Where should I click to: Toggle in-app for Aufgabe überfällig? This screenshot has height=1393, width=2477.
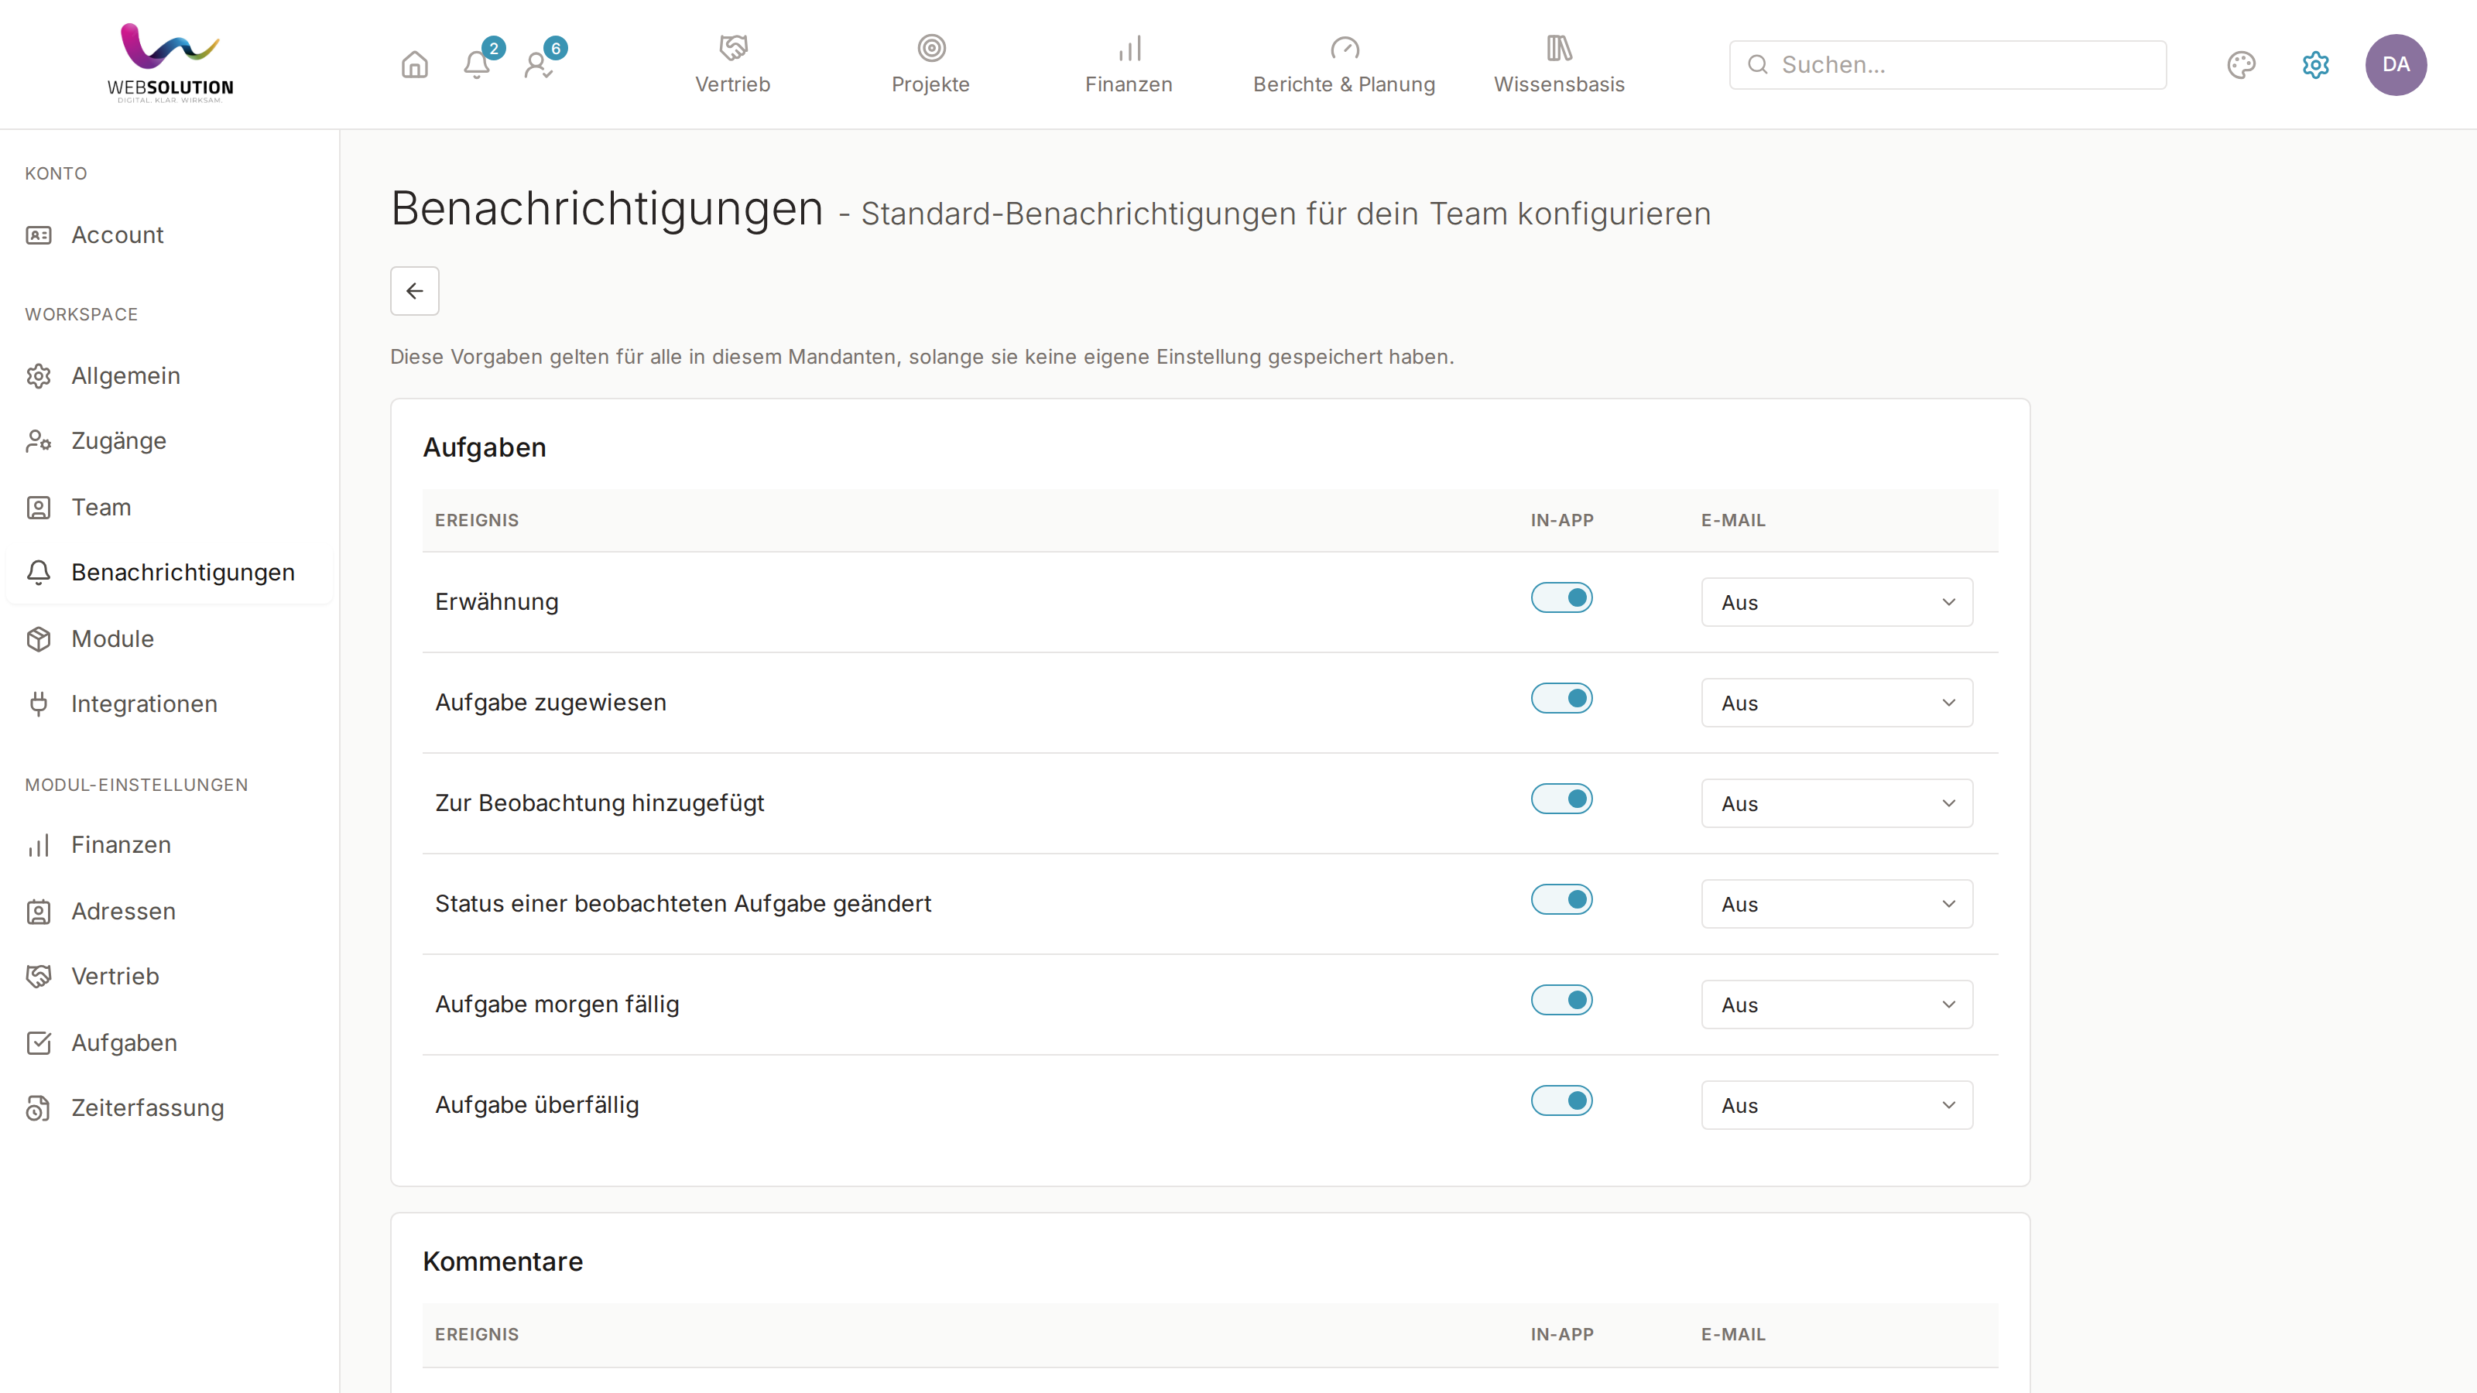[1561, 1100]
